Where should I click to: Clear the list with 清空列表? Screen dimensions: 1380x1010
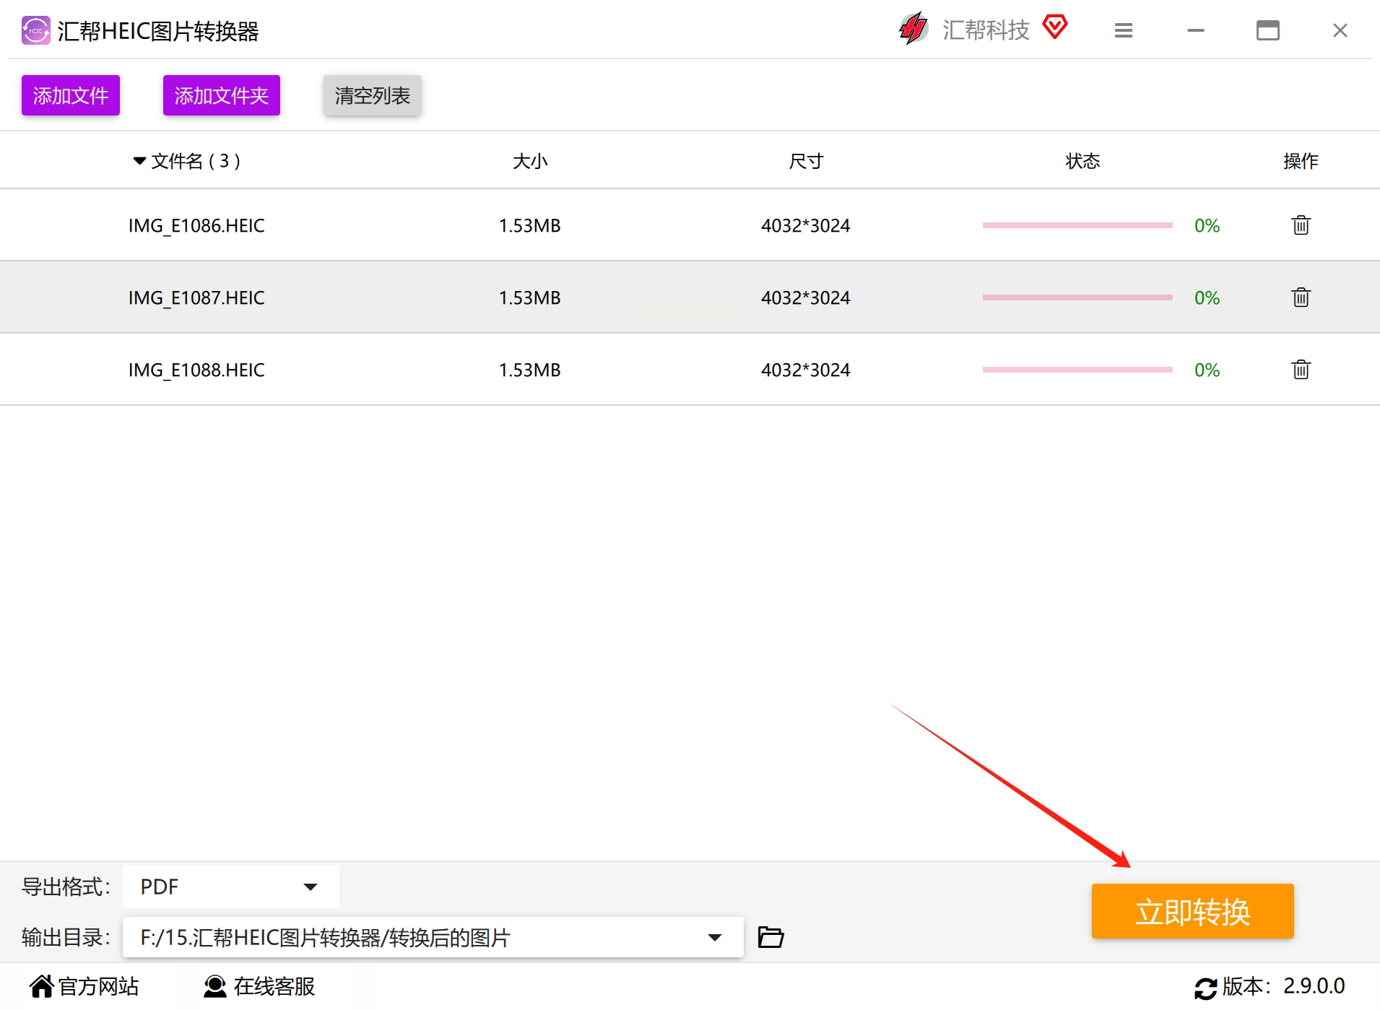point(373,95)
